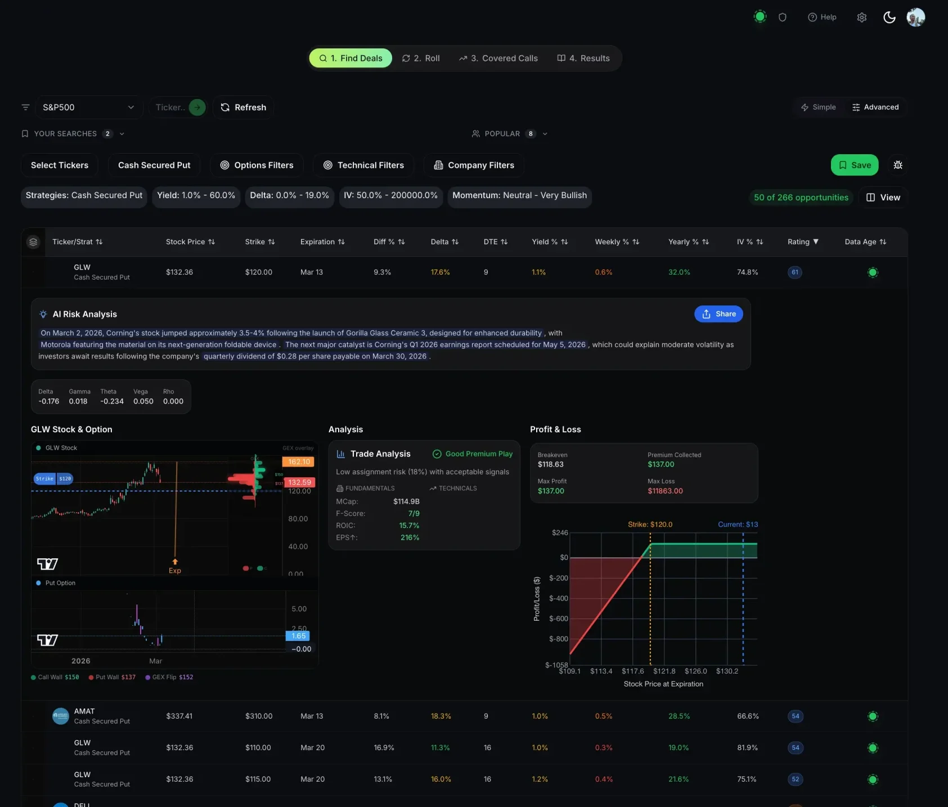The height and width of the screenshot is (807, 948).
Task: Open the Cash Secured Put strategy filter
Action: click(154, 165)
